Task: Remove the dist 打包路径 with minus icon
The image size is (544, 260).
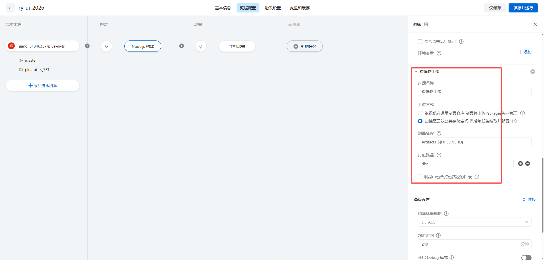Action: click(528, 164)
